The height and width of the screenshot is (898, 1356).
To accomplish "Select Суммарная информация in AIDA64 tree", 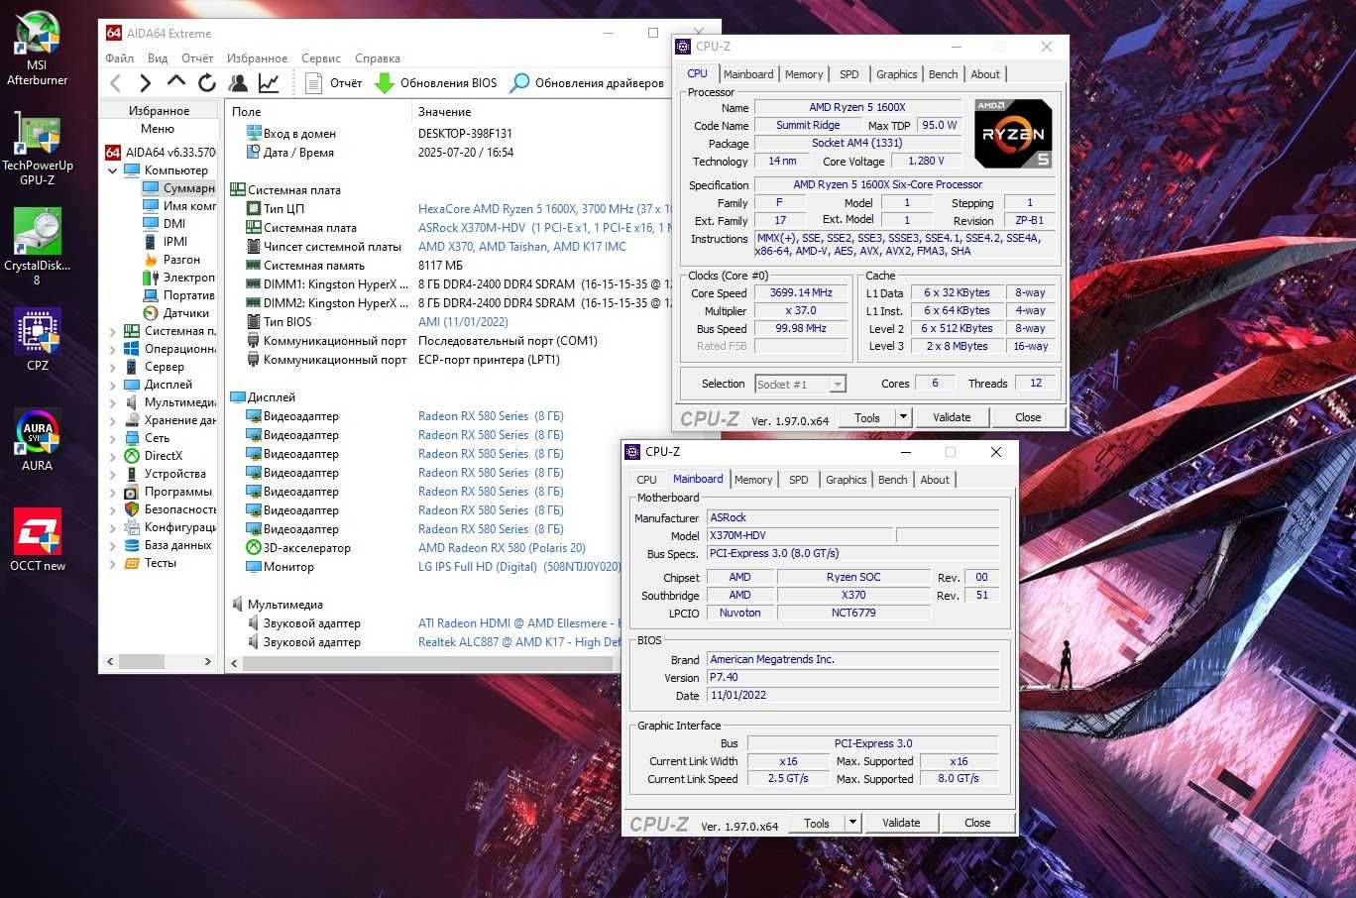I will (x=178, y=187).
